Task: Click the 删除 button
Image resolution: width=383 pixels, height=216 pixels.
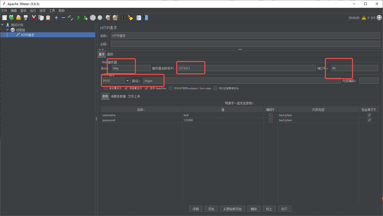Action: click(x=254, y=209)
